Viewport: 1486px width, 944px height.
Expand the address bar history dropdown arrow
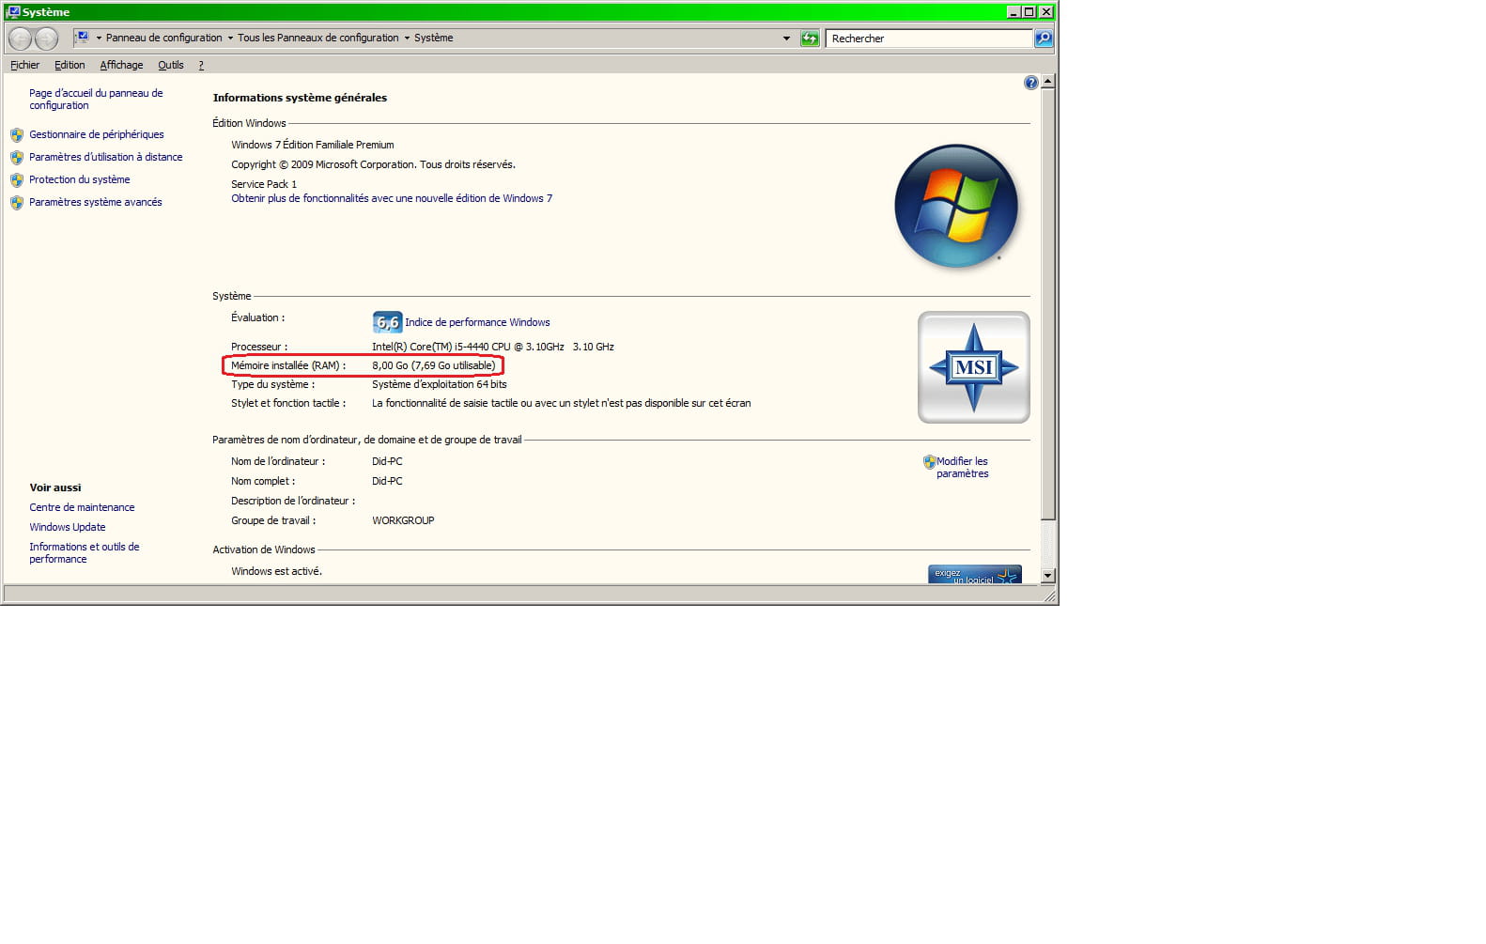pyautogui.click(x=786, y=39)
